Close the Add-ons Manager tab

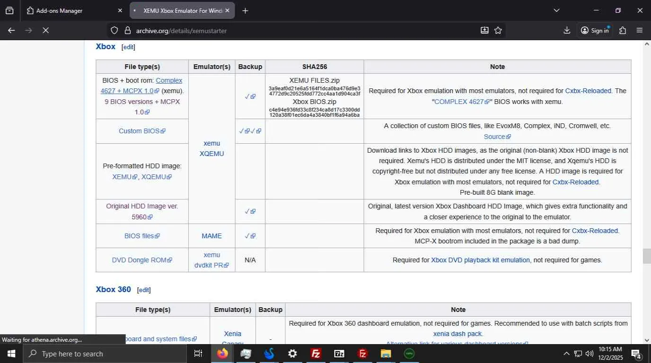[x=120, y=10]
